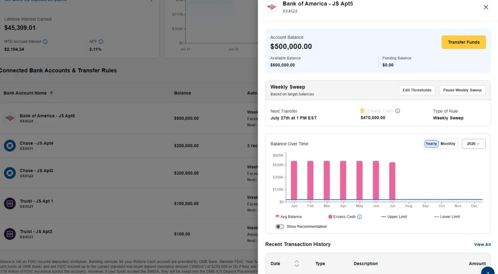Open the Excess Cash info tooltip icon

(x=398, y=111)
